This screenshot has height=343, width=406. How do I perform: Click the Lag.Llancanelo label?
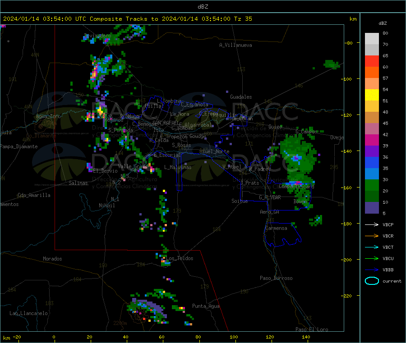coord(28,313)
